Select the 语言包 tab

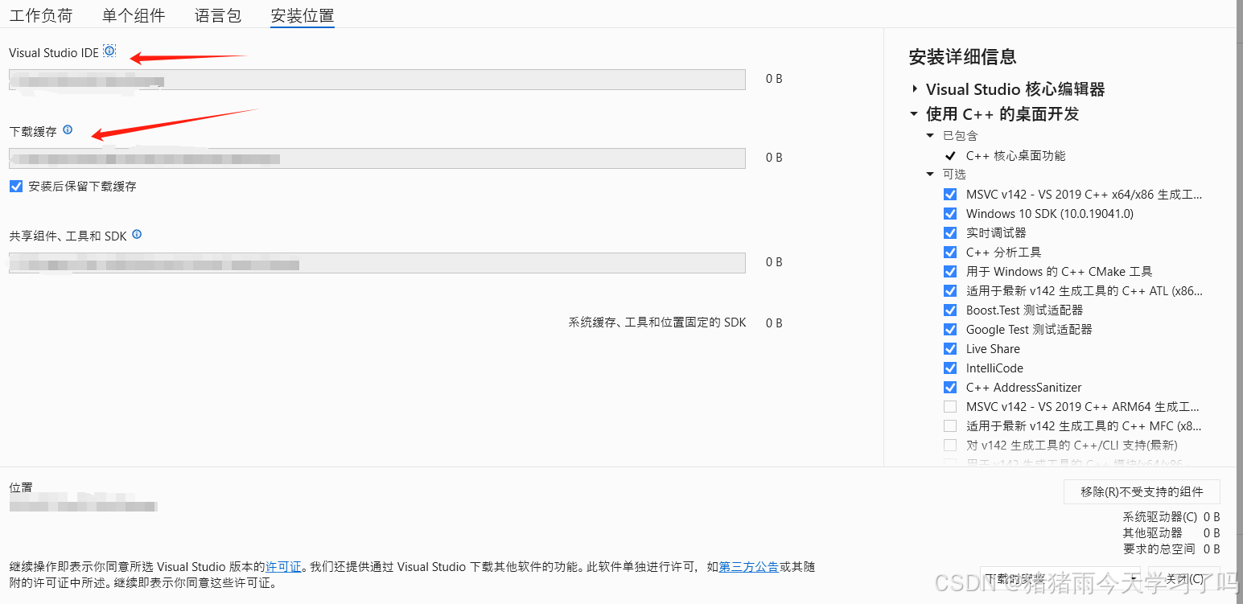pyautogui.click(x=218, y=15)
